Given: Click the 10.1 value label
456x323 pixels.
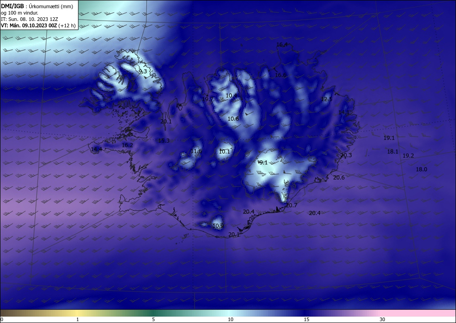Looking at the screenshot, I should click(x=224, y=151).
